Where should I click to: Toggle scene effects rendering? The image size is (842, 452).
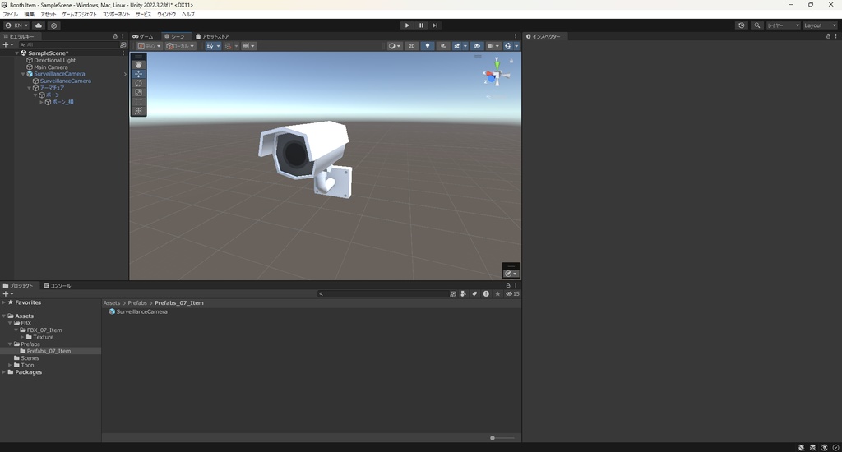(457, 46)
